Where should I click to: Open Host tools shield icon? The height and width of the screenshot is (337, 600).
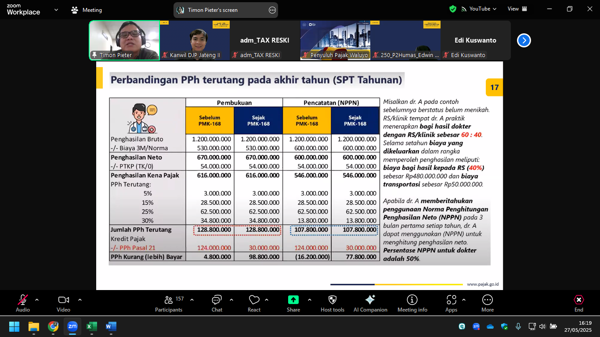click(x=333, y=303)
